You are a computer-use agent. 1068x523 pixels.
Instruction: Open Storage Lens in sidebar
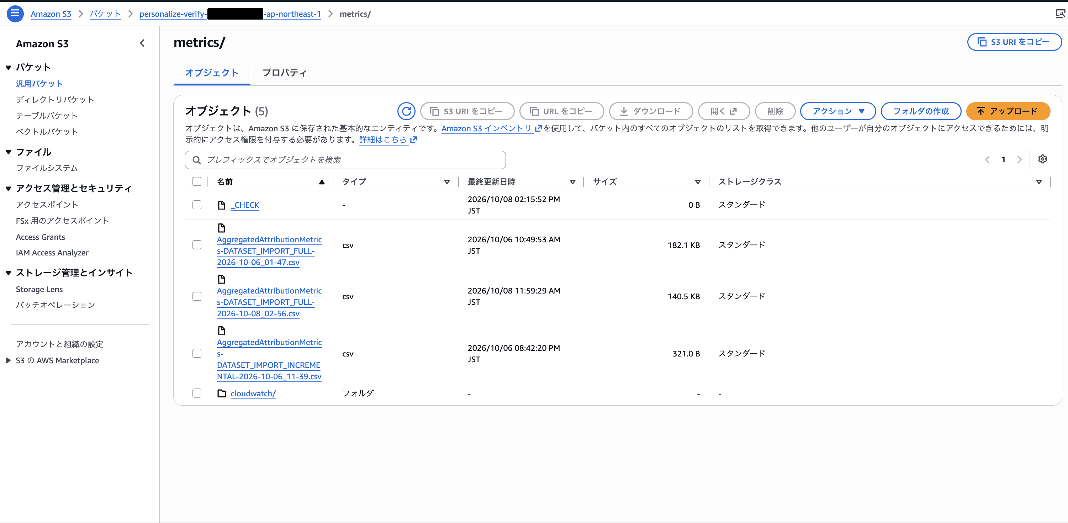pos(39,290)
